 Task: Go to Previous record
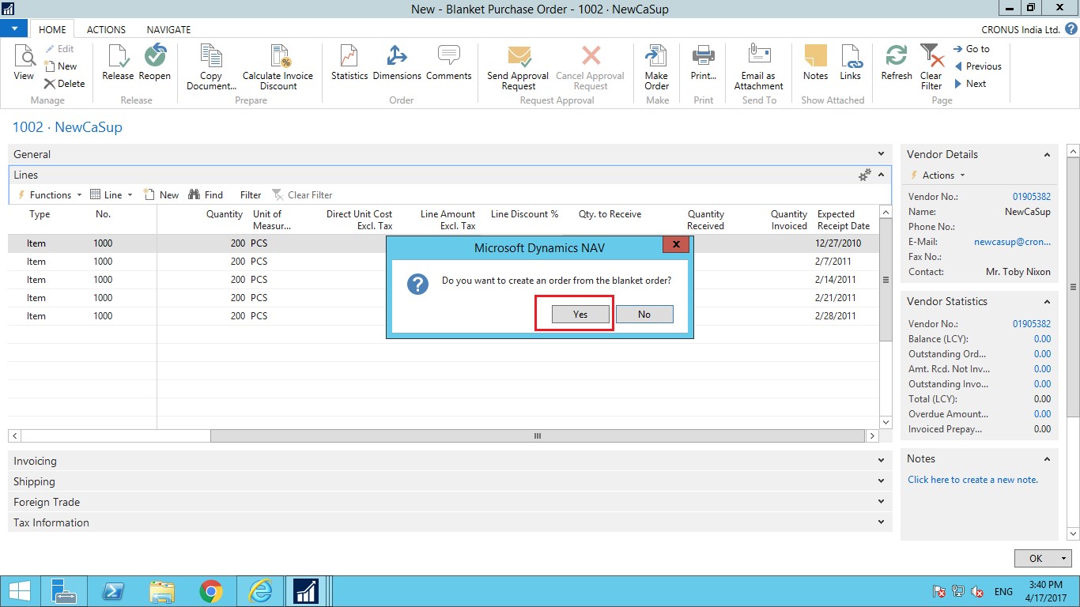coord(977,66)
